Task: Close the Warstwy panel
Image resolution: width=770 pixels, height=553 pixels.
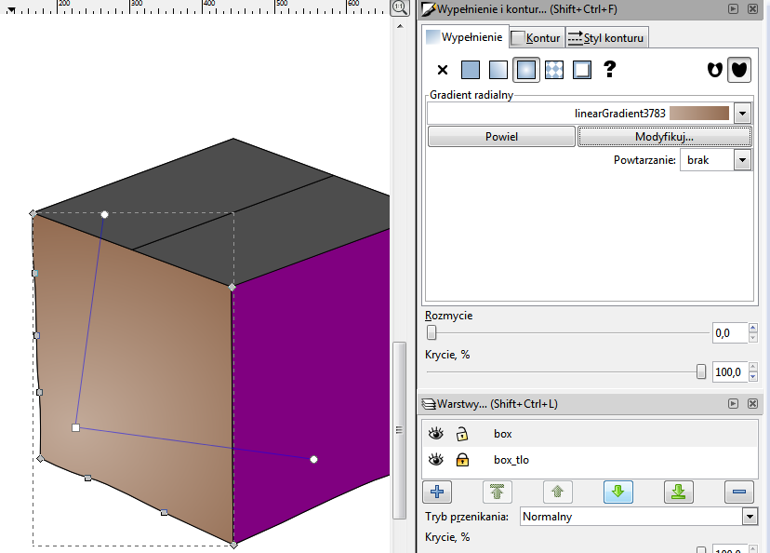Action: (x=752, y=403)
